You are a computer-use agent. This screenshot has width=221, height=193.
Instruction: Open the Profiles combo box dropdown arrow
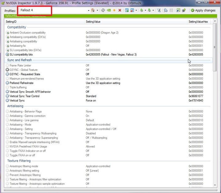click(x=88, y=10)
